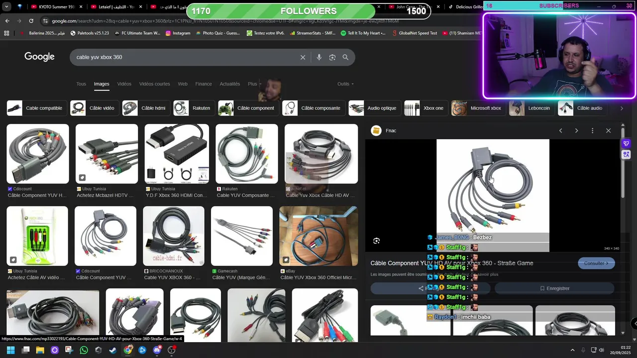
Task: Clear the Google search box text
Action: tap(303, 57)
